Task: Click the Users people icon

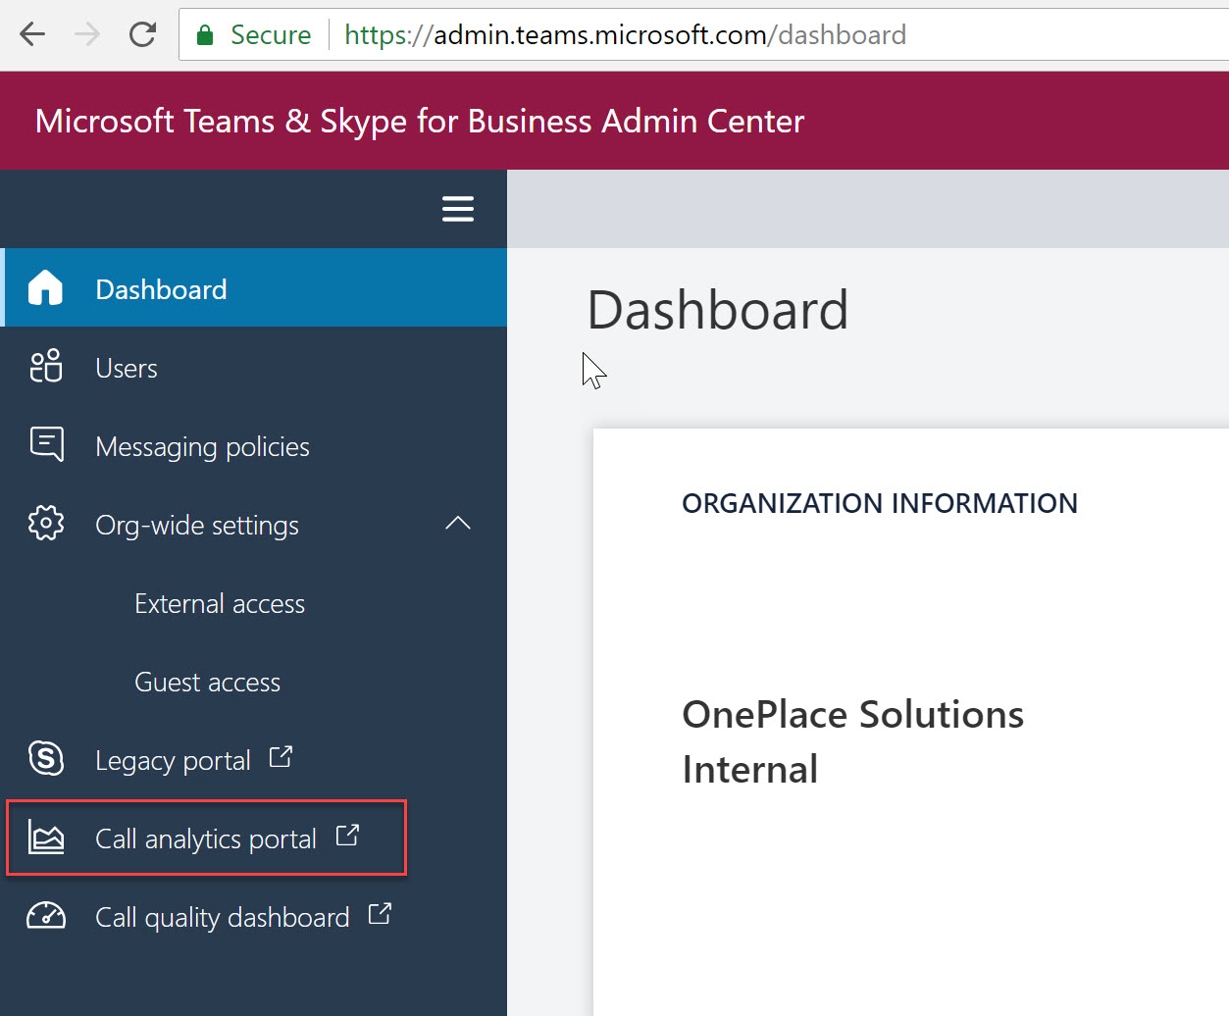Action: click(x=45, y=367)
